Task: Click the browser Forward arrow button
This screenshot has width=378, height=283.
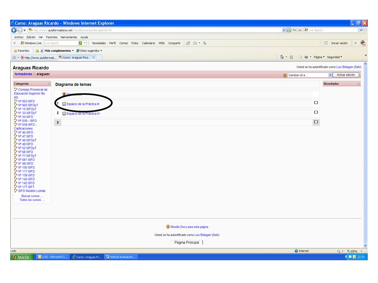Action: 20,30
